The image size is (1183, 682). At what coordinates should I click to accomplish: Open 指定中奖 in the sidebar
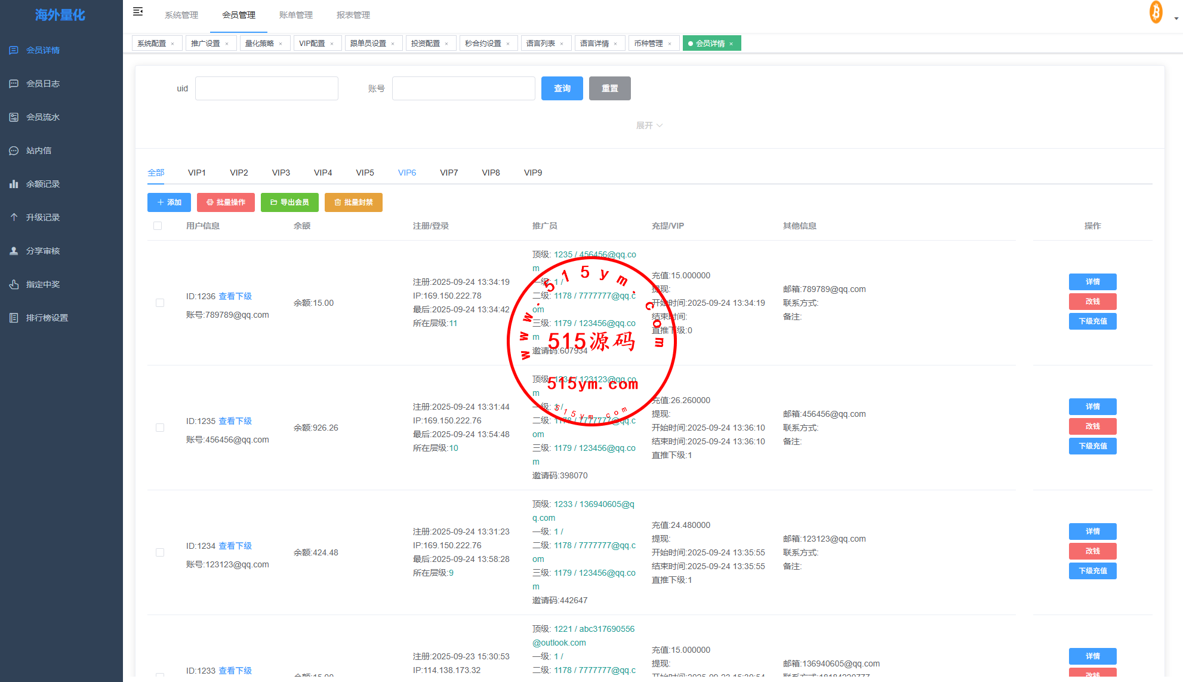pyautogui.click(x=42, y=284)
